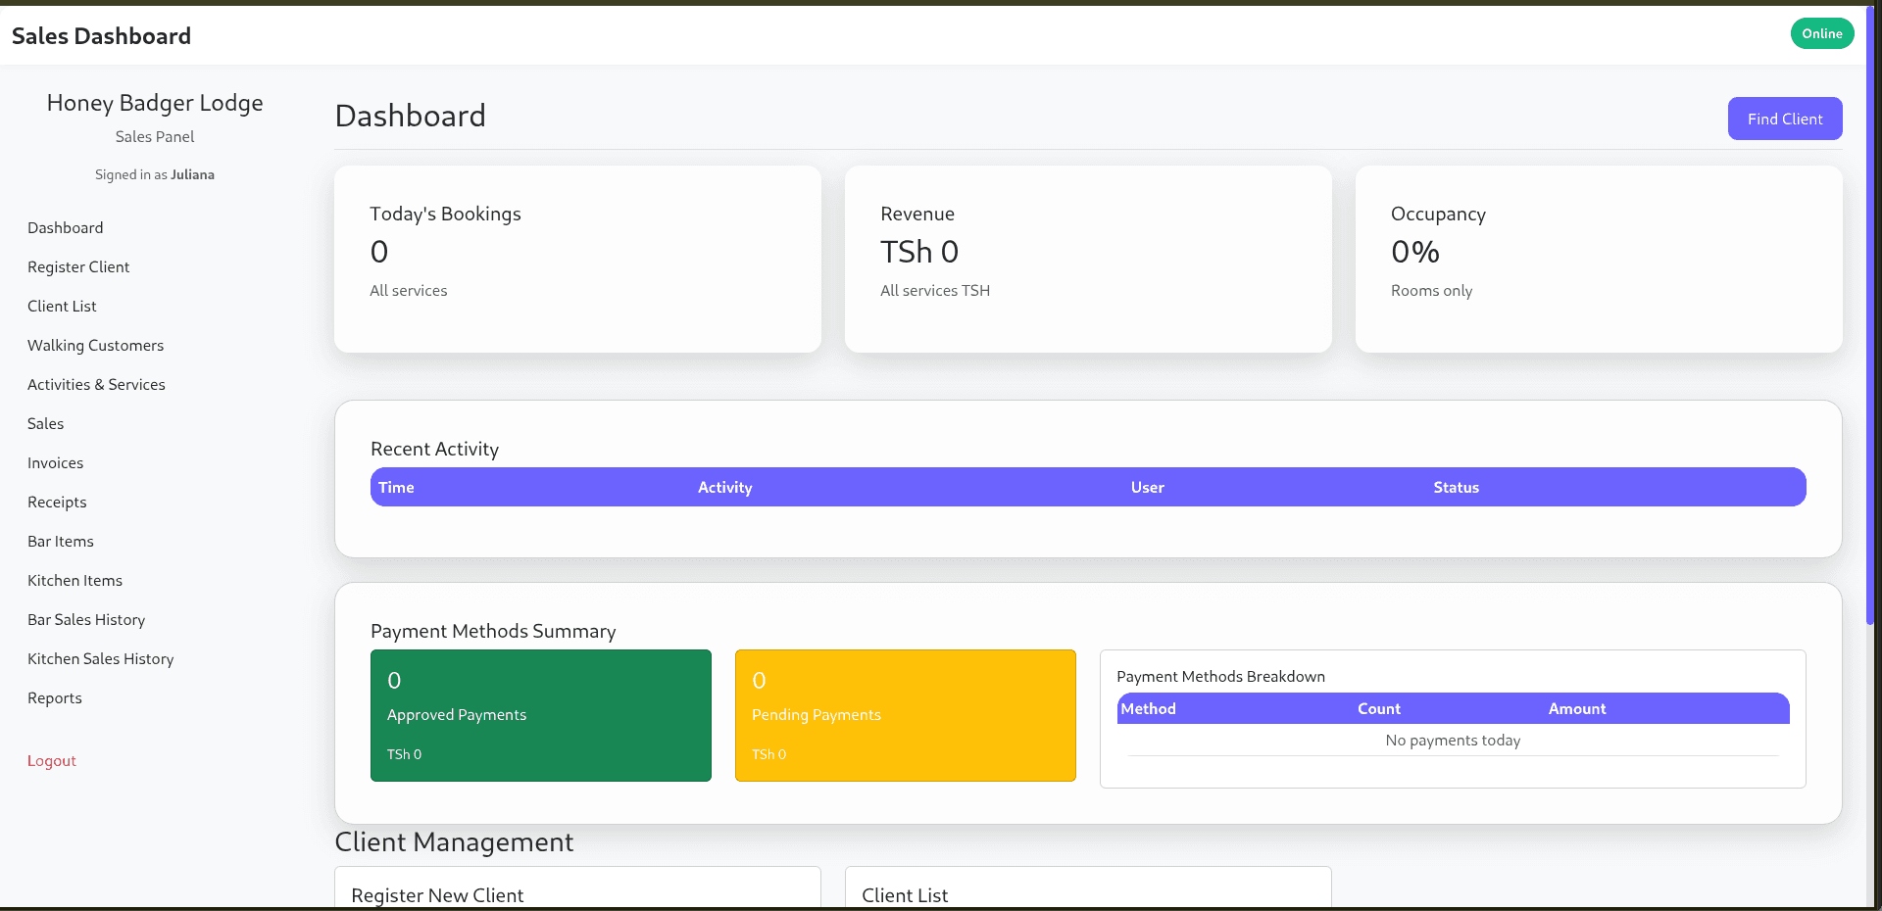Click the Pending Payments summary card
1882x911 pixels.
coord(905,715)
